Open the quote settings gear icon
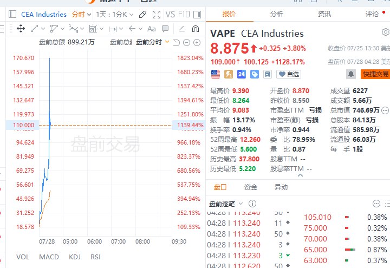Image resolution: width=390 pixels, height=268 pixels. tap(386, 32)
